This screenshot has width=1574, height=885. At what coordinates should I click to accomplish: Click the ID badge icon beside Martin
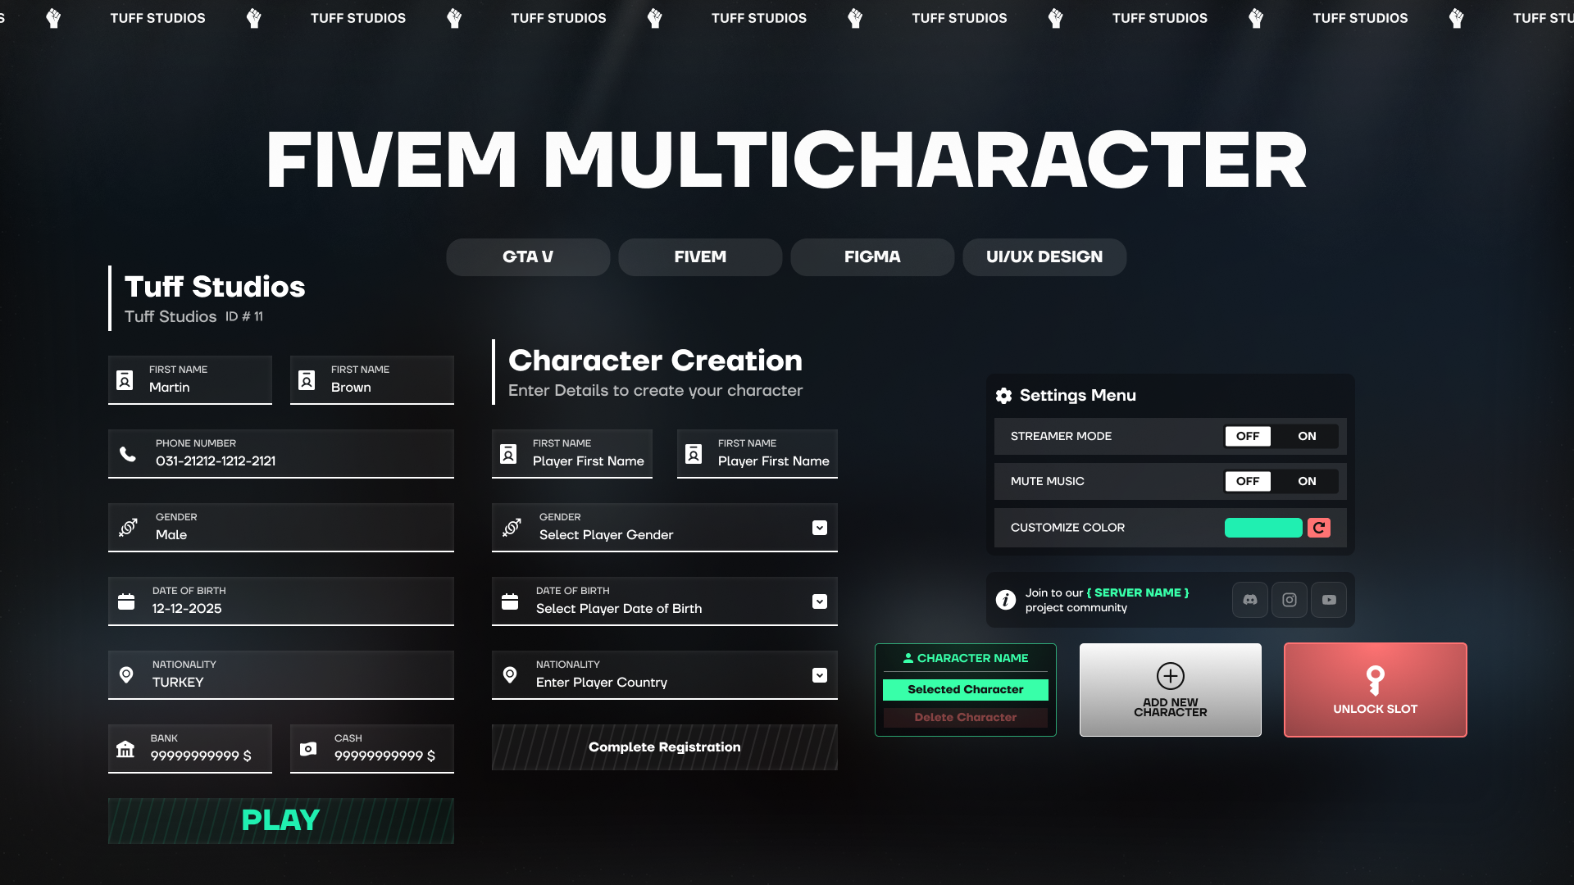point(125,380)
